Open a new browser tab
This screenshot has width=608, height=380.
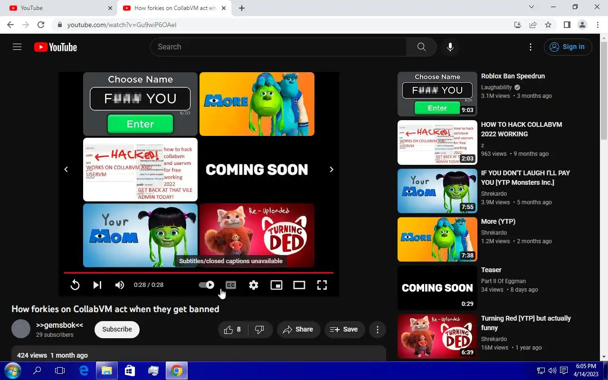242,8
